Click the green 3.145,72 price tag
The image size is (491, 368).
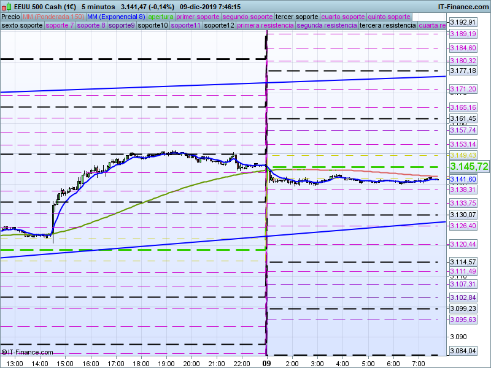click(x=469, y=166)
